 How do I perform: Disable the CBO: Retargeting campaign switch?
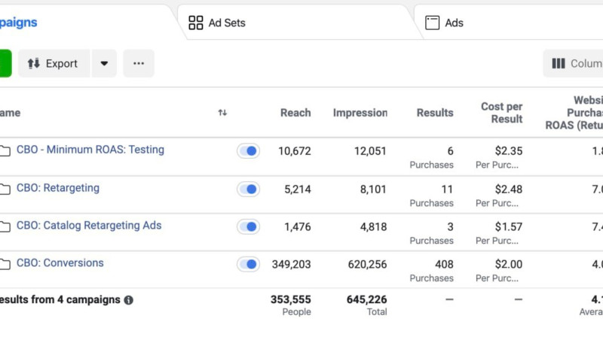248,190
